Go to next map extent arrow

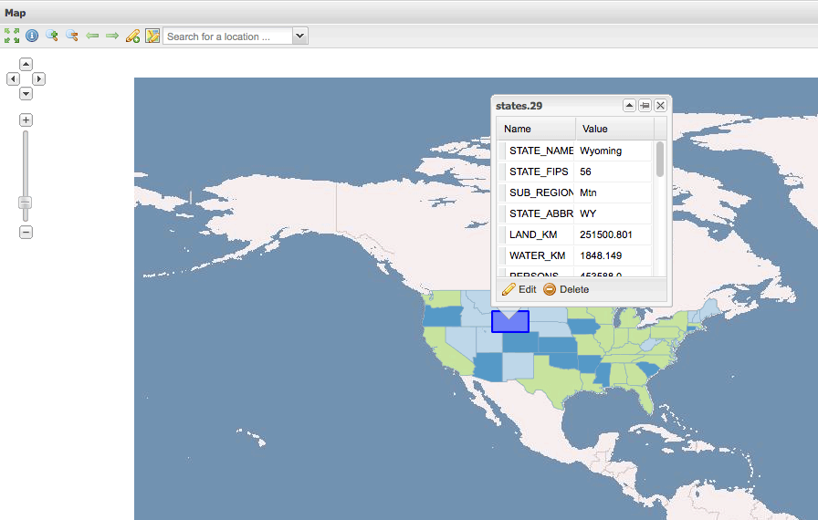point(112,36)
